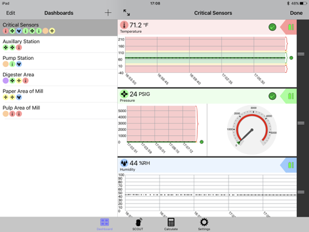Open the Pump Station dashboard
This screenshot has height=232, width=309.
coord(59,61)
